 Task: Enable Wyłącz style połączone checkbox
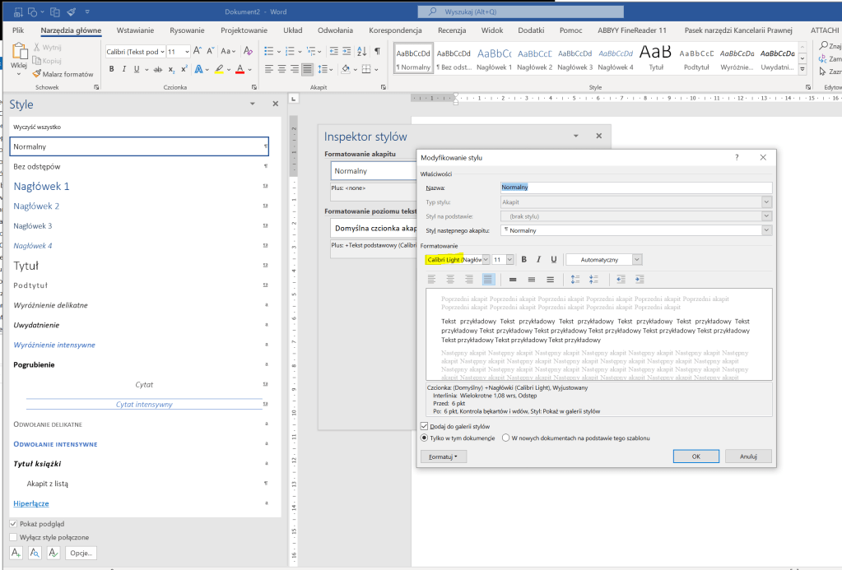pos(14,537)
